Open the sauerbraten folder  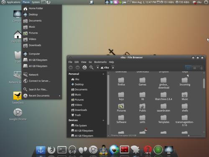(x=163, y=108)
